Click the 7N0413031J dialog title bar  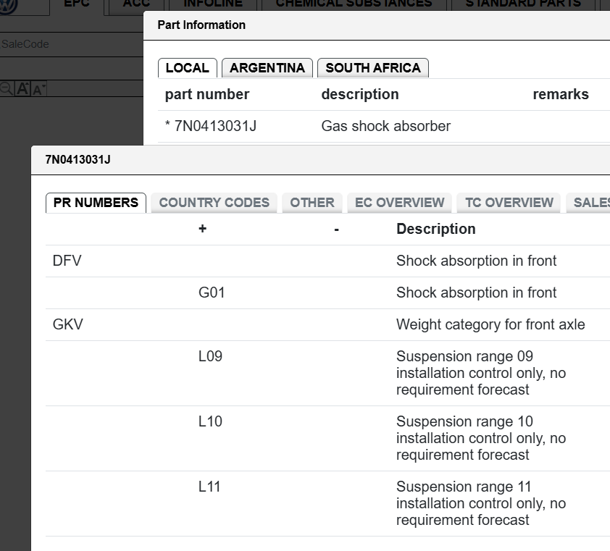click(x=320, y=160)
